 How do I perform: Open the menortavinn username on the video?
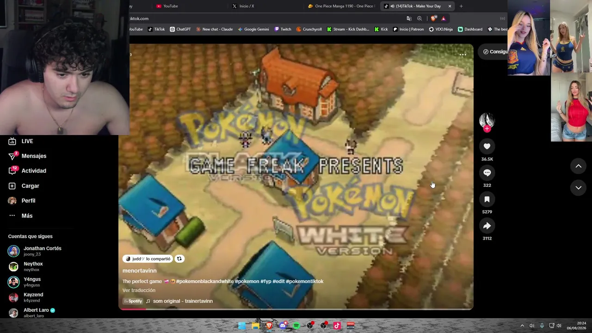(140, 271)
